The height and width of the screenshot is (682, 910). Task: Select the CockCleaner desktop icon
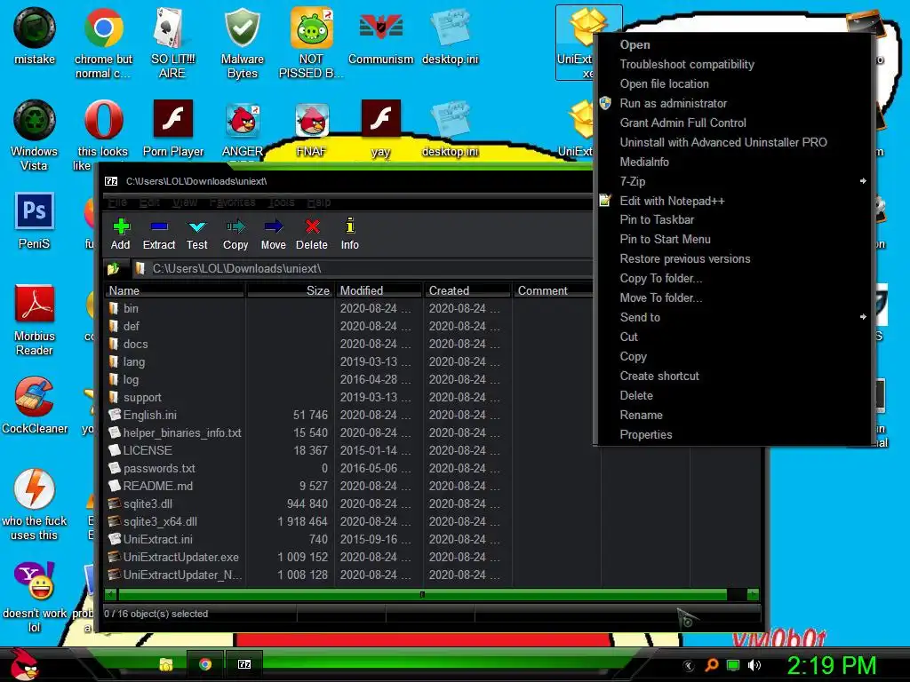[35, 405]
